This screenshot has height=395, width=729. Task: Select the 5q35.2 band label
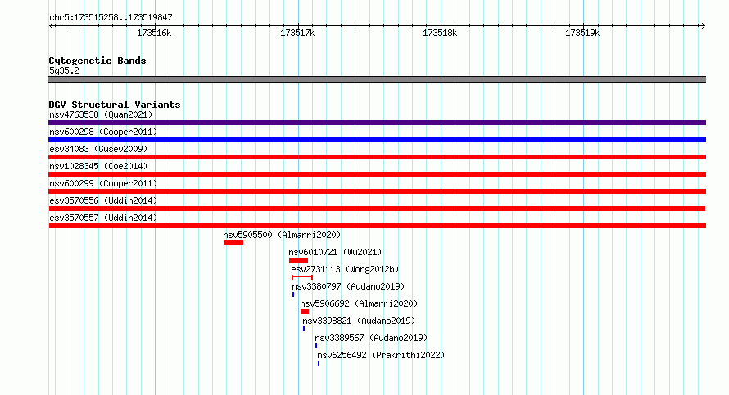click(64, 70)
